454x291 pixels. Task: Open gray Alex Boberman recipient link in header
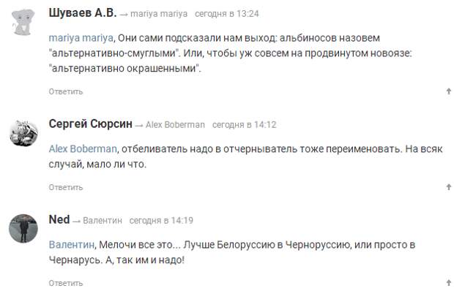(175, 125)
